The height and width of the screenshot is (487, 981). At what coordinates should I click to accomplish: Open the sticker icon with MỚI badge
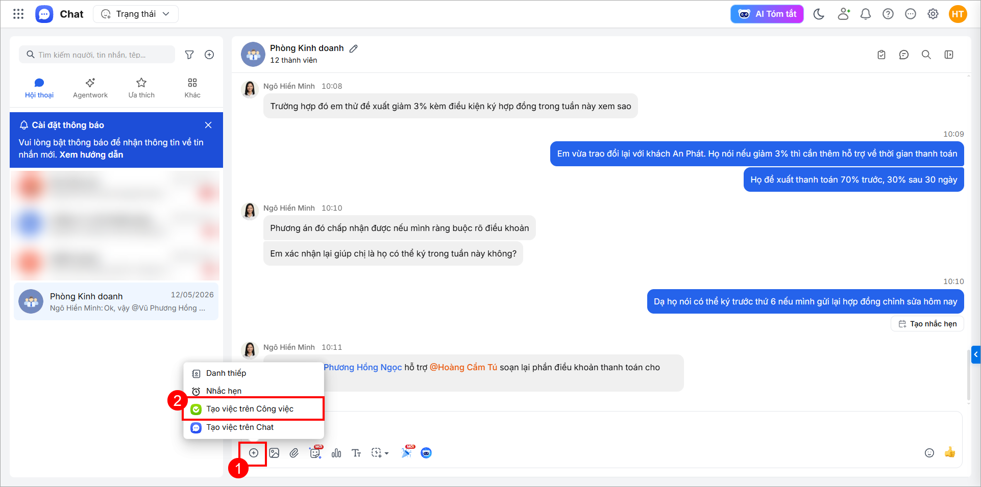coord(316,452)
